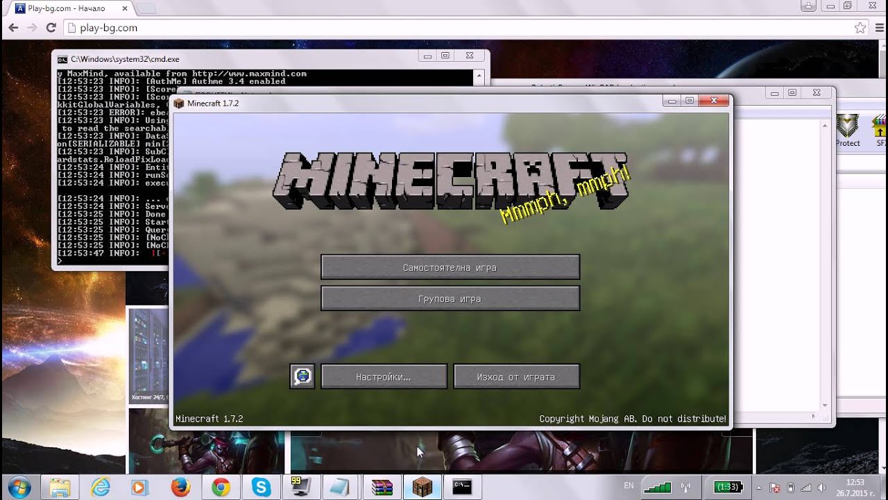The image size is (888, 500).
Task: Click the 12:53 taskbar clock
Action: click(x=855, y=487)
